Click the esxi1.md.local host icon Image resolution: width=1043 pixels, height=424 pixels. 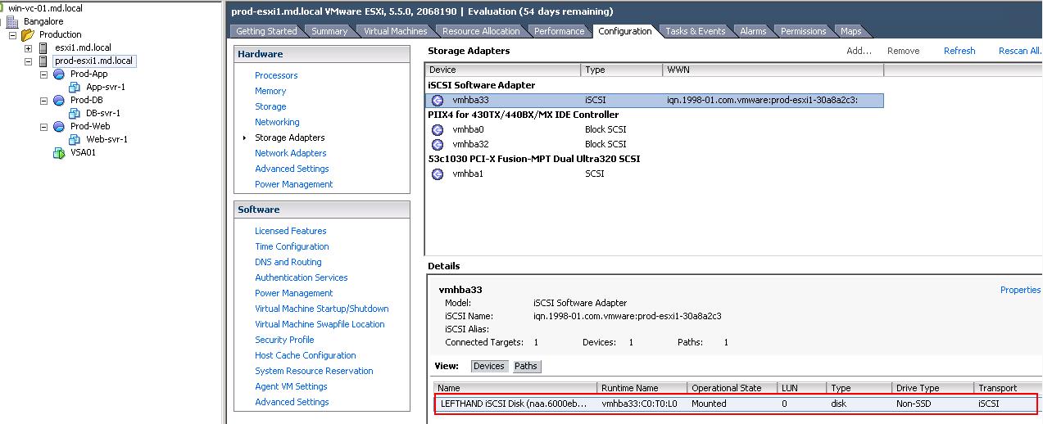pos(43,47)
